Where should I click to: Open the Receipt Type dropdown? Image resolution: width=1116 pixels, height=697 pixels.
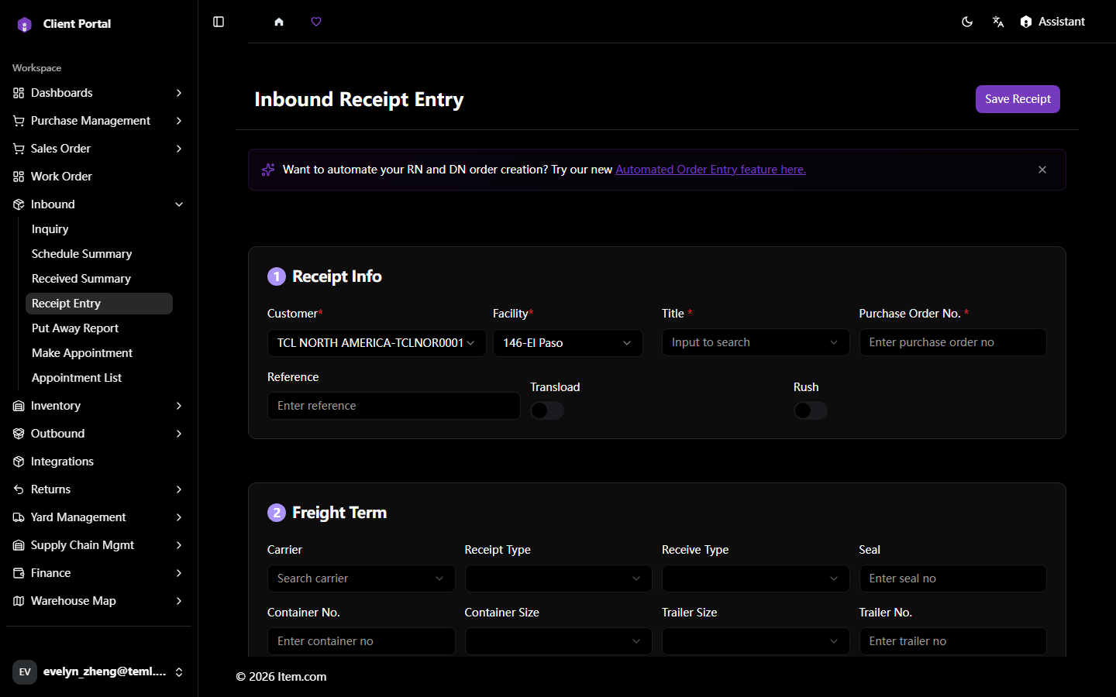559,579
